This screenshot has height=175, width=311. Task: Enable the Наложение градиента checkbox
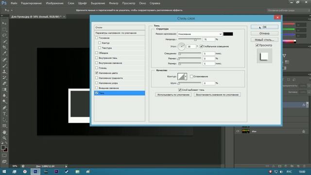pos(97,78)
